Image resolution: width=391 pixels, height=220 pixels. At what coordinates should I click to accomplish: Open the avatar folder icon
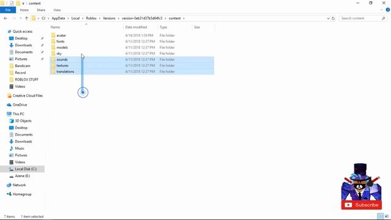[x=53, y=35]
